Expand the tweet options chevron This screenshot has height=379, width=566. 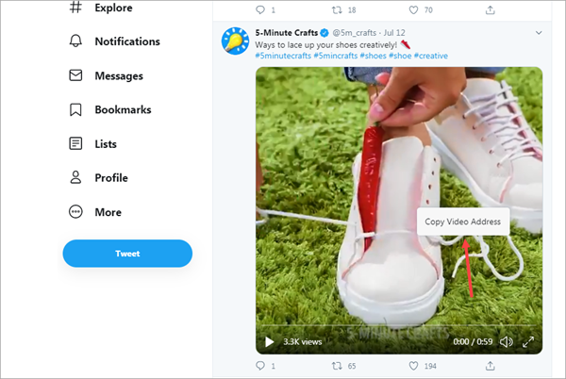tap(539, 33)
